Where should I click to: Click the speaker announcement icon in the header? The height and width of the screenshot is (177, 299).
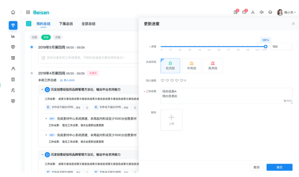tap(261, 13)
